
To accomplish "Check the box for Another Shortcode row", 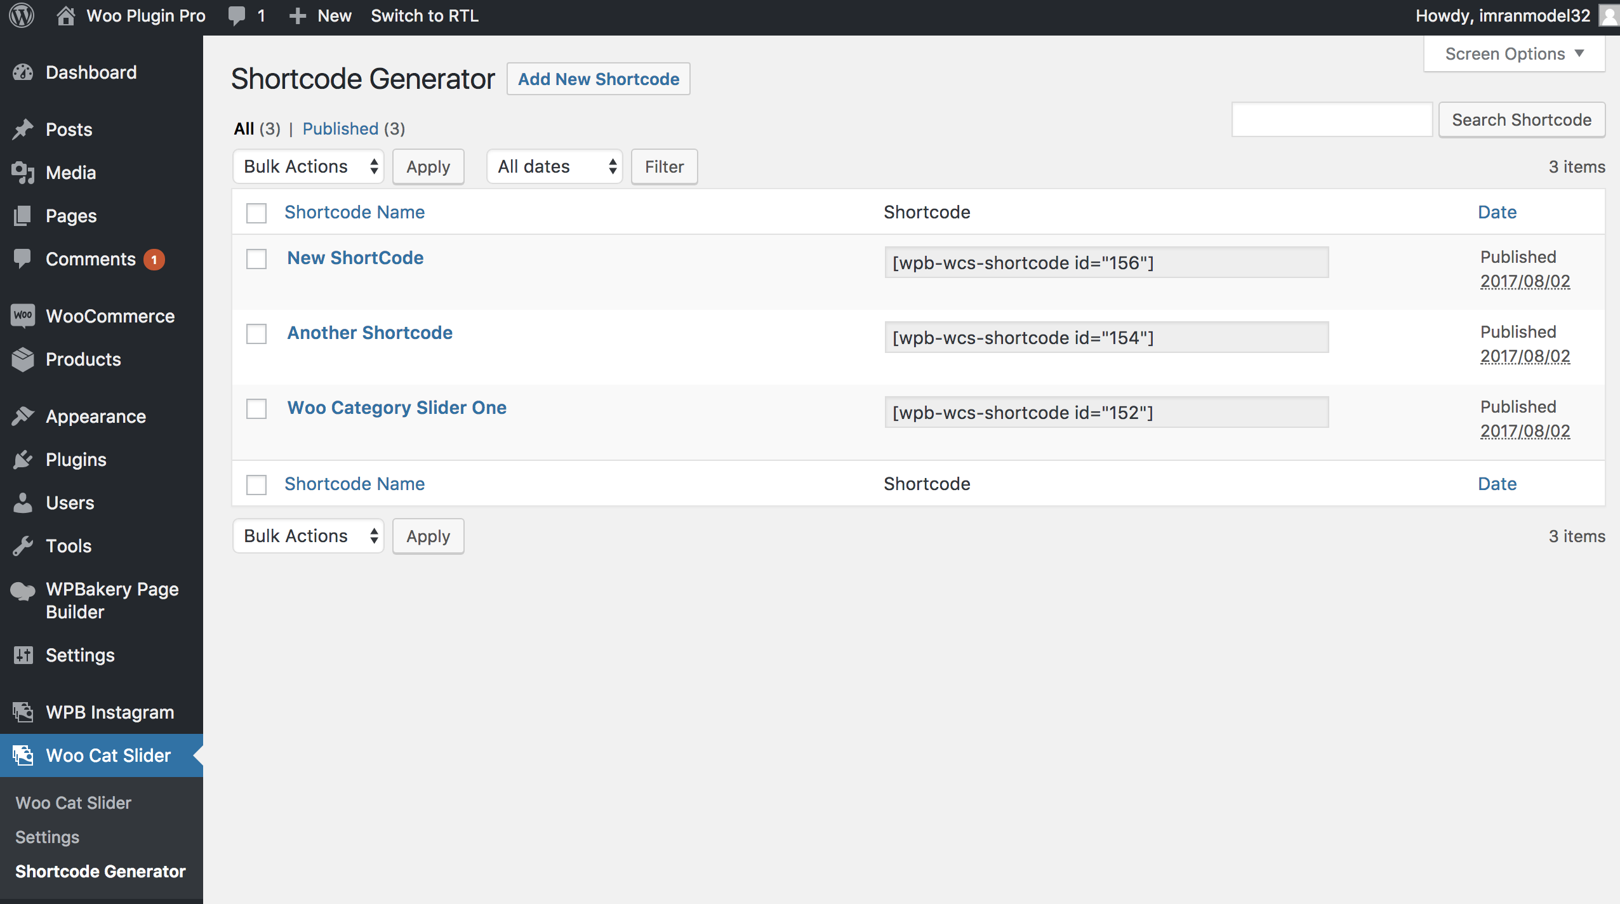I will point(256,333).
